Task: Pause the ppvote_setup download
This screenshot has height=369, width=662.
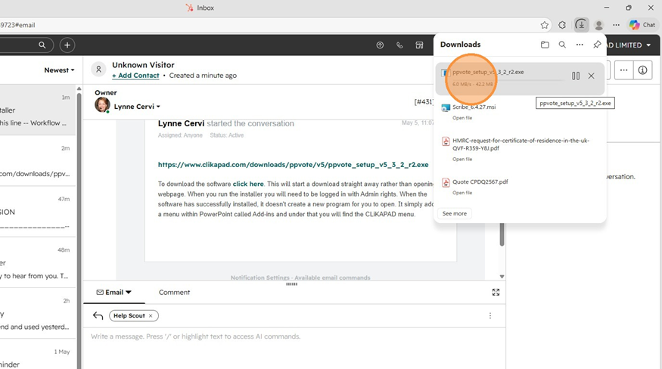Action: [576, 76]
